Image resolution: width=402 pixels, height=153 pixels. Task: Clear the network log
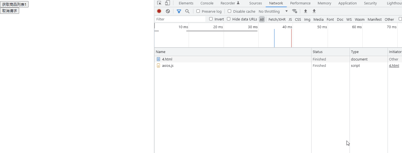(168, 11)
